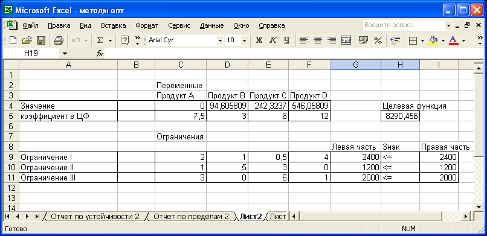Open the Name Box dropdown arrow
Screen dimensions: 487x236
[x=65, y=54]
